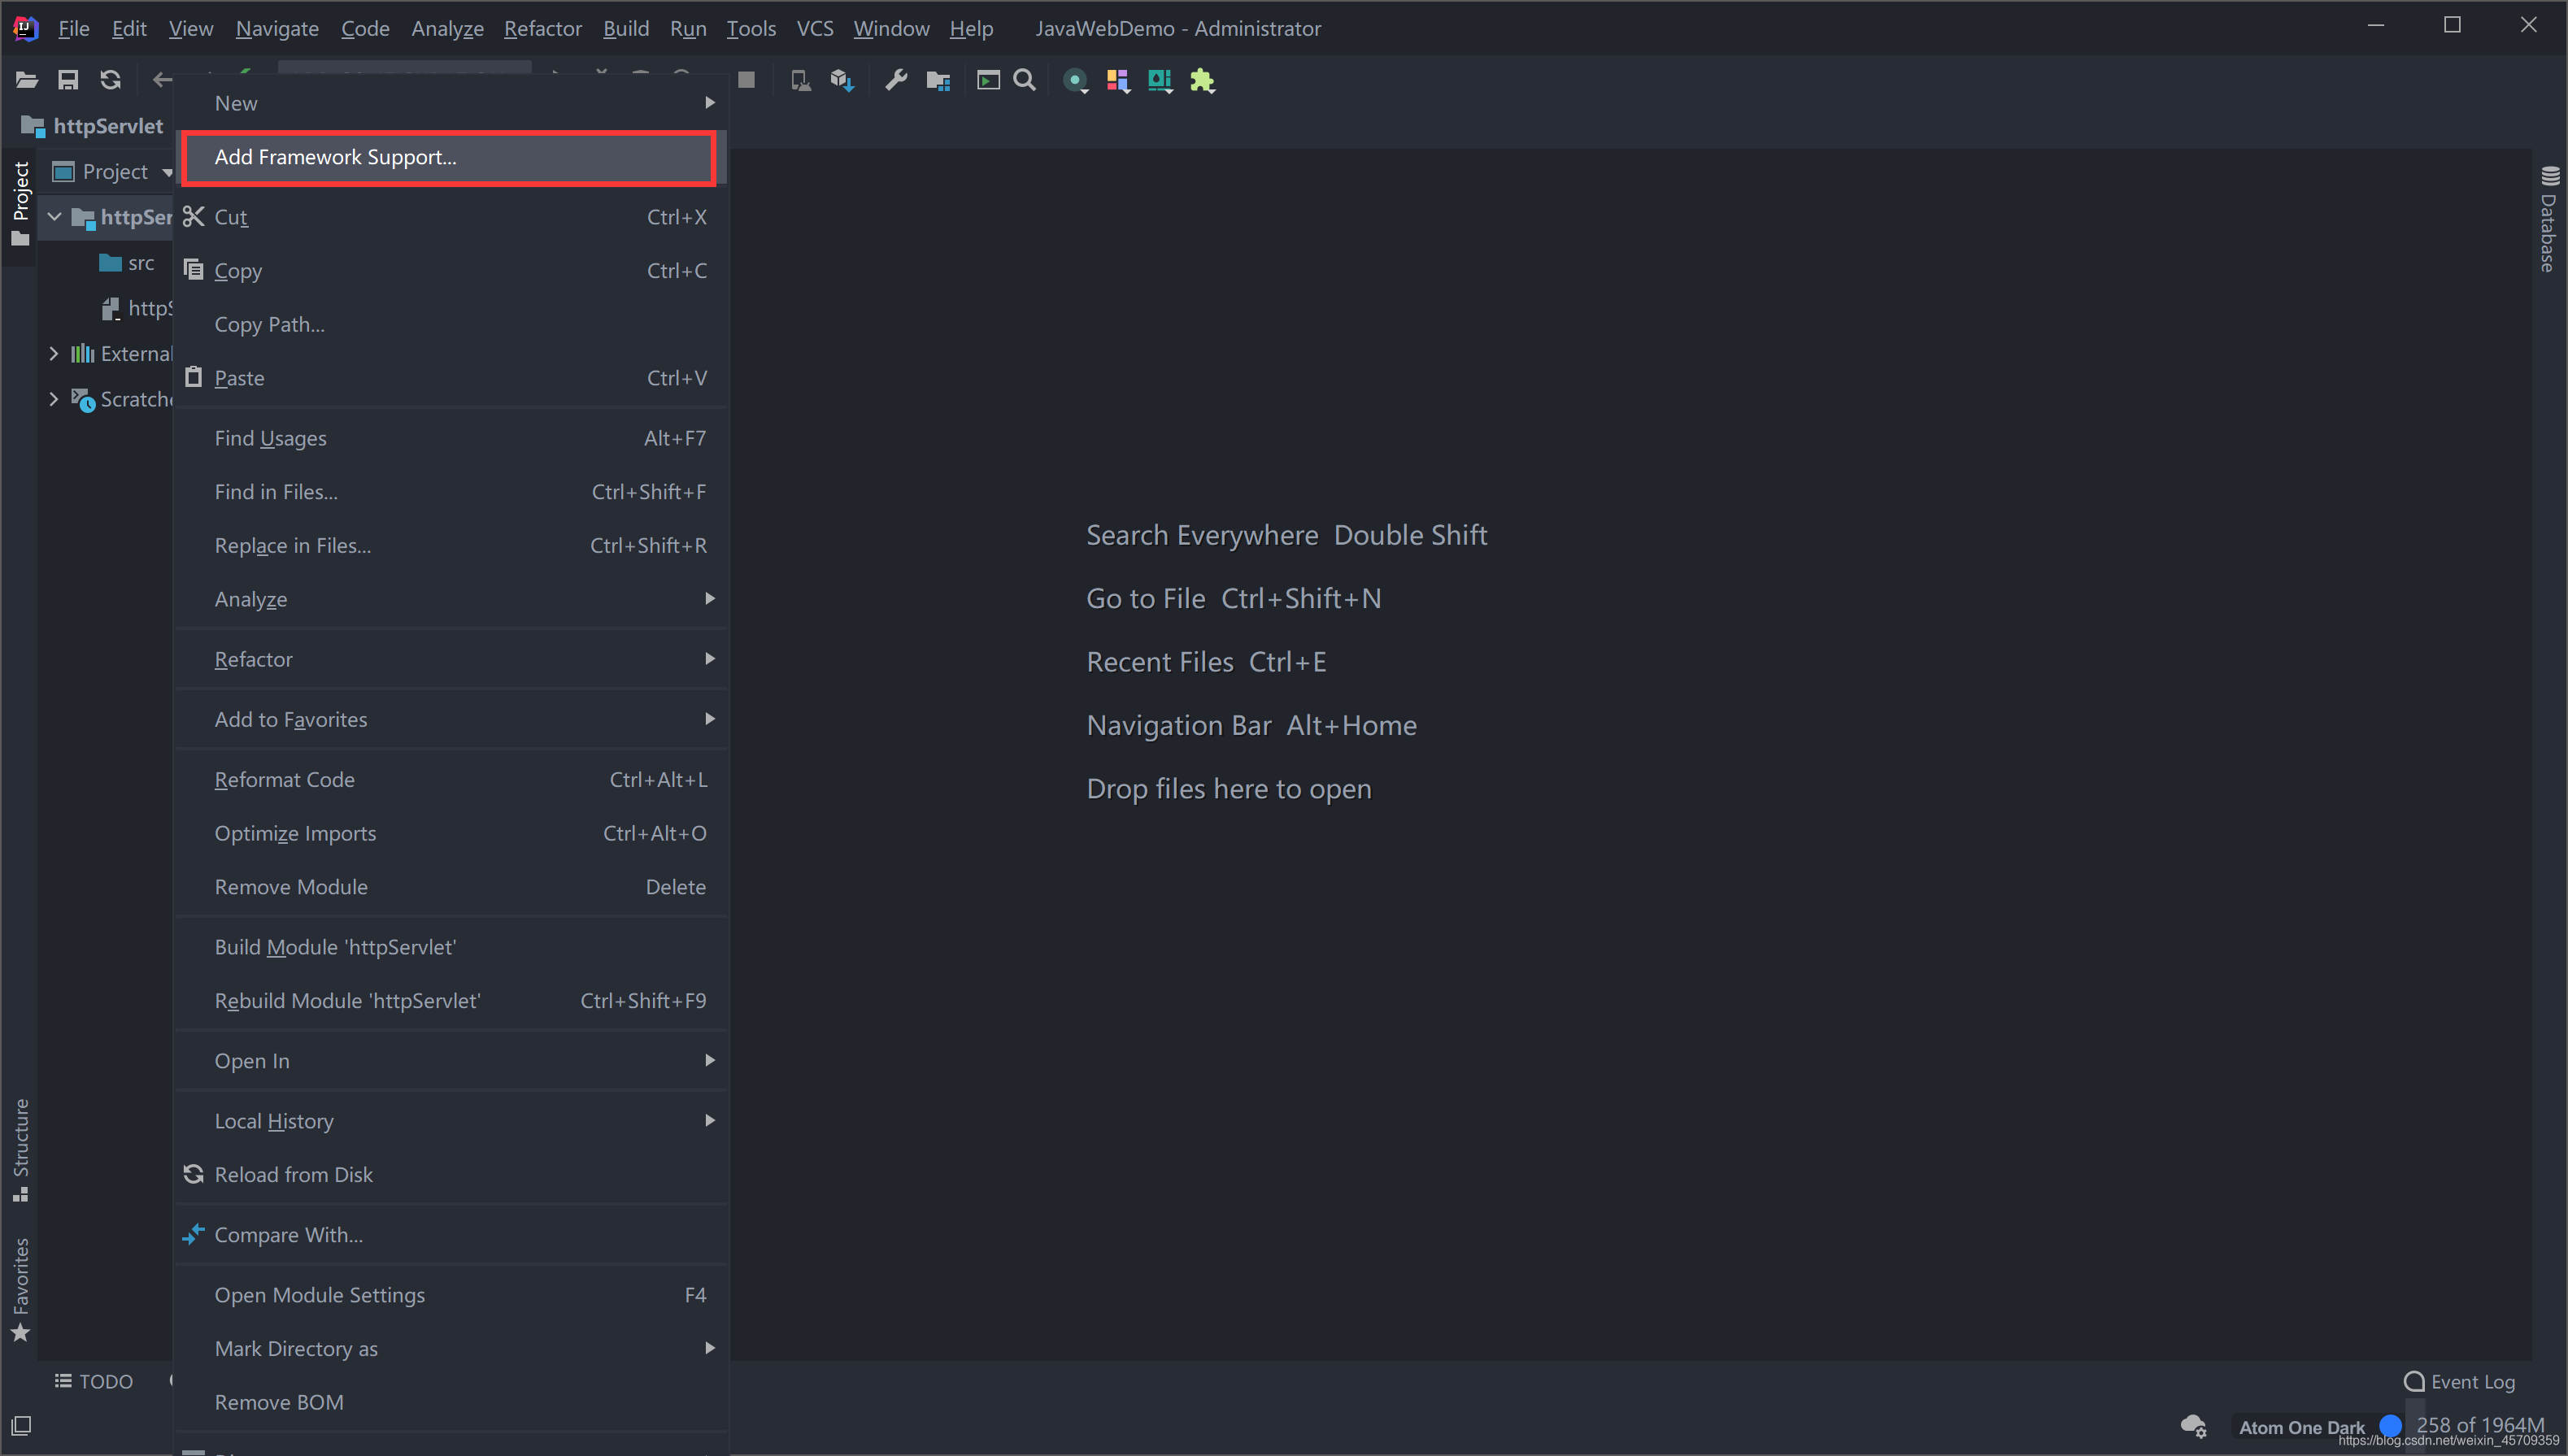Select Optimize Imports menu entry
2568x1456 pixels.
coord(452,833)
